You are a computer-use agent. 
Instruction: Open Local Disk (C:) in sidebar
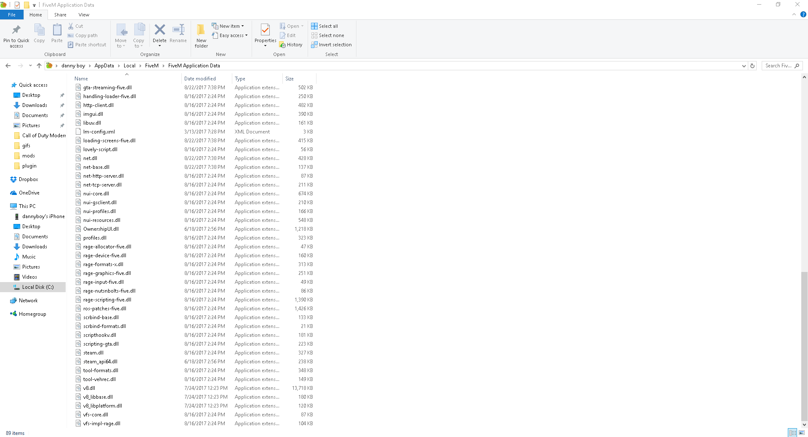point(33,287)
